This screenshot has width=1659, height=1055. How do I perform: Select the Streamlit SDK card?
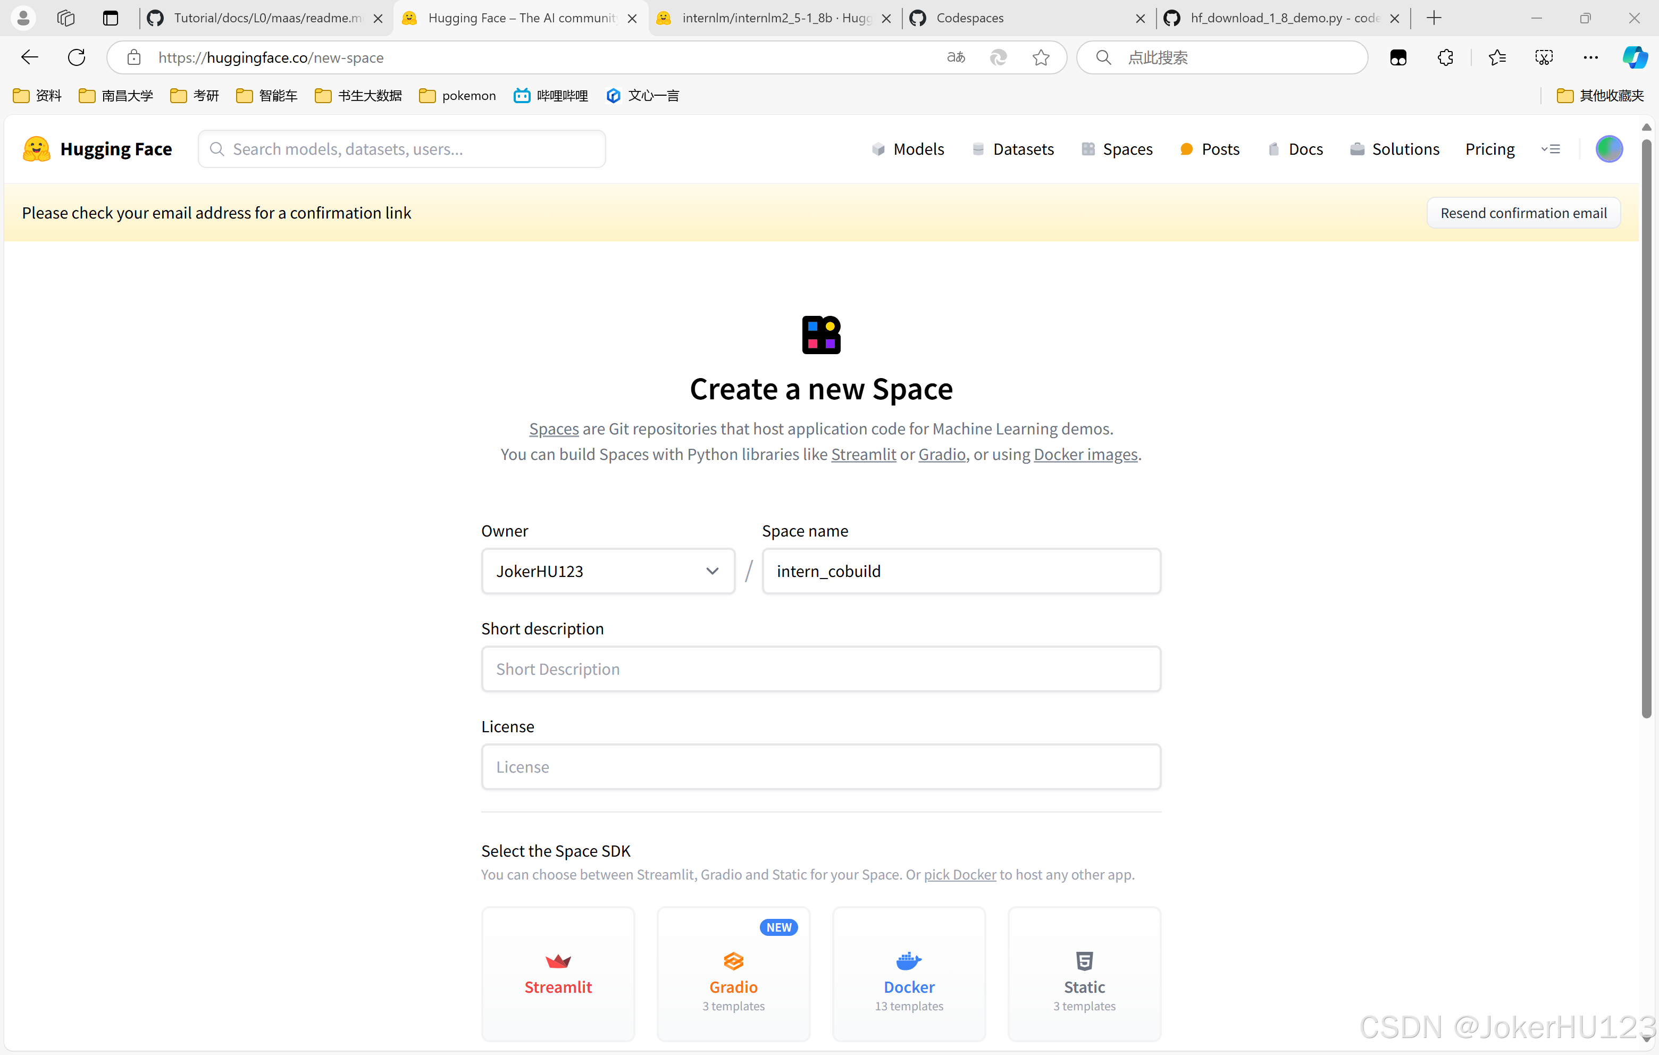click(557, 973)
